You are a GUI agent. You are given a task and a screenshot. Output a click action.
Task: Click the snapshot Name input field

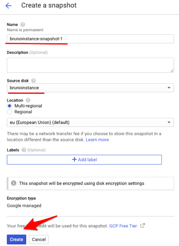[x=90, y=39]
